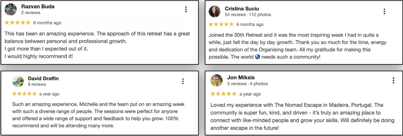
Task: Click the star rating on Jon Miksis's review
Action: [x=223, y=94]
